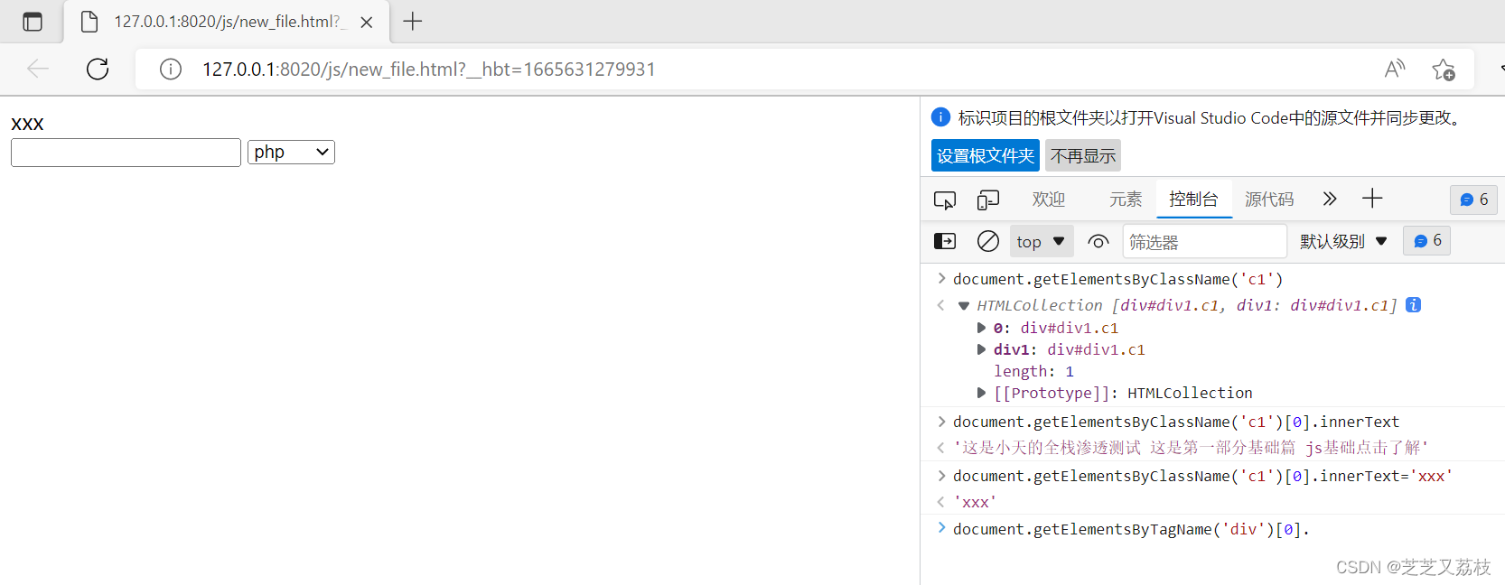Click the 不再显示 button

[x=1083, y=155]
